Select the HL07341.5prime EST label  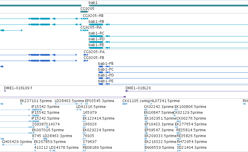165,101
